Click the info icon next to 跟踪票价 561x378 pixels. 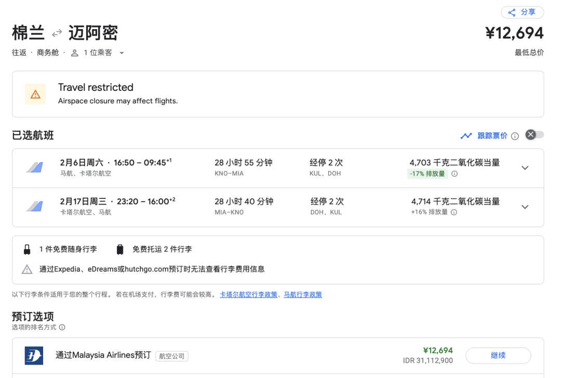[x=514, y=136]
